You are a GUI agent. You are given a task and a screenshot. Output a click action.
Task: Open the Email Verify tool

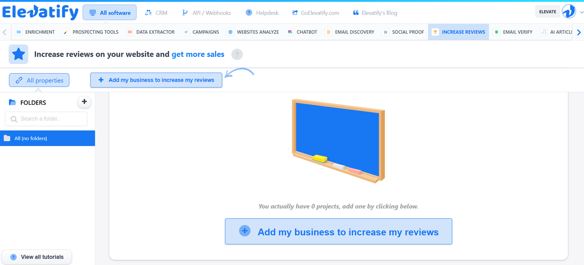(x=513, y=32)
